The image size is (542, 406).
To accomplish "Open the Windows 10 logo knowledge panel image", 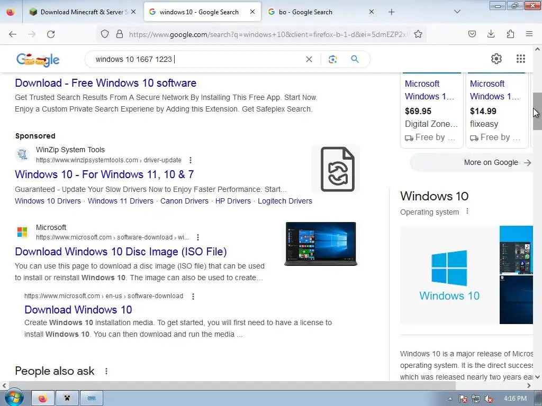I will click(x=449, y=275).
